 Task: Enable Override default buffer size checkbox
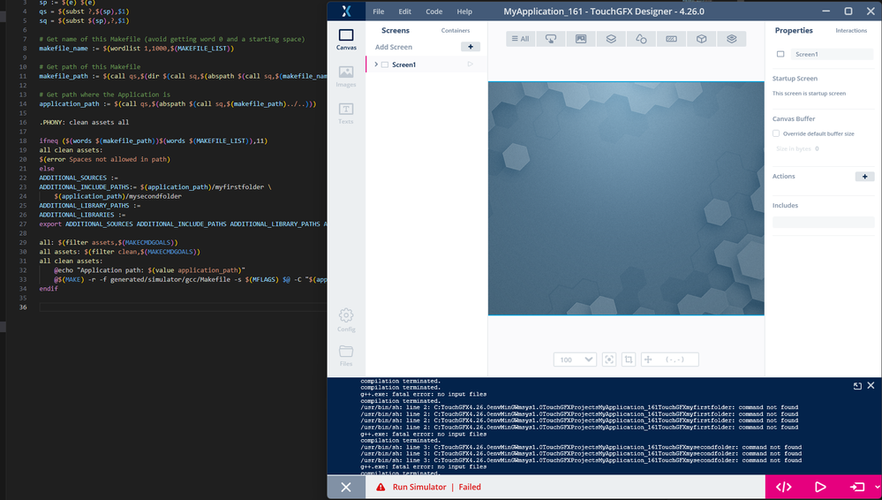click(776, 133)
